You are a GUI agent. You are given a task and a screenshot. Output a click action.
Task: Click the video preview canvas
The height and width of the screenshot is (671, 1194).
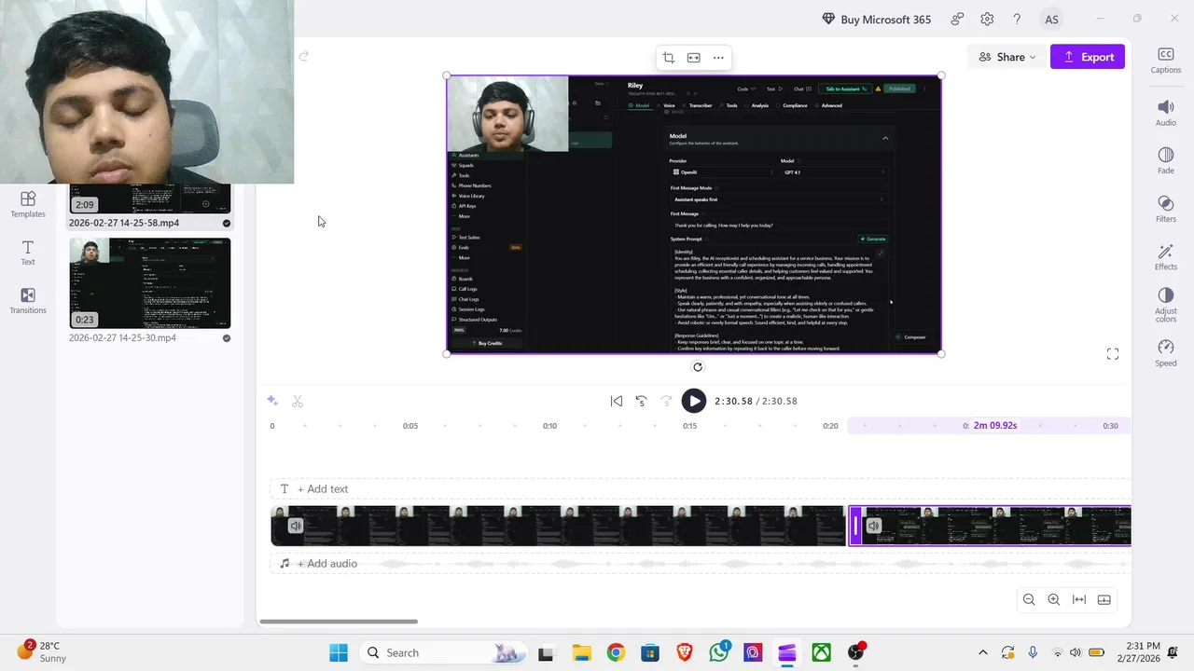click(x=693, y=214)
